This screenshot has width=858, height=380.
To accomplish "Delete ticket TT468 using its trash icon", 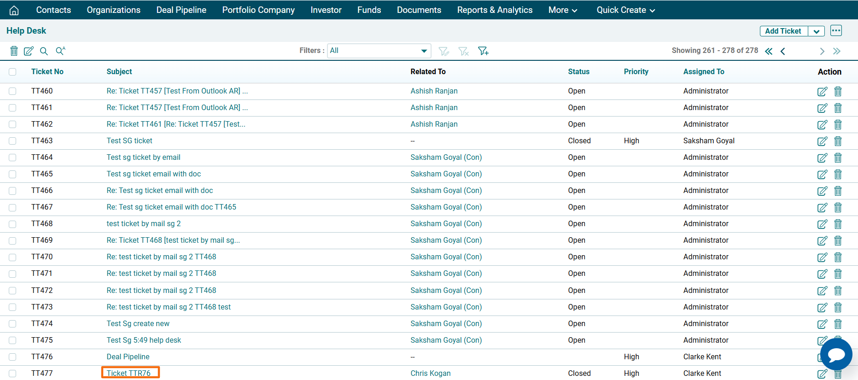I will (838, 224).
